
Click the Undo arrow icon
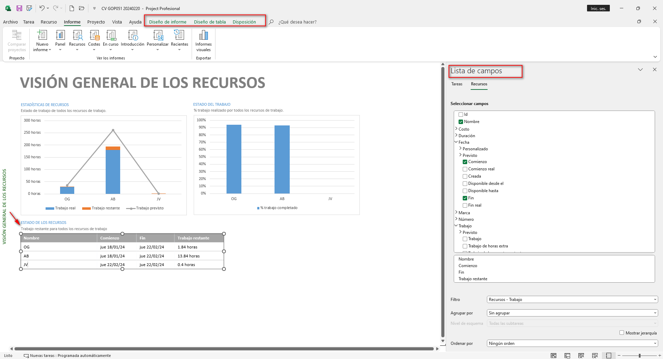(x=41, y=8)
